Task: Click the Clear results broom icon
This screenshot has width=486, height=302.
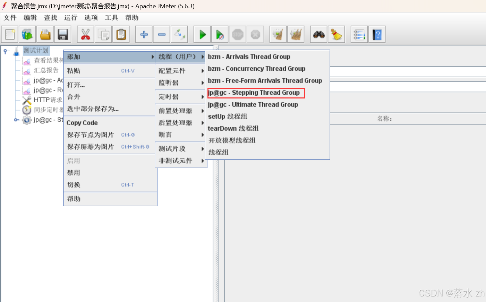Action: coord(278,34)
